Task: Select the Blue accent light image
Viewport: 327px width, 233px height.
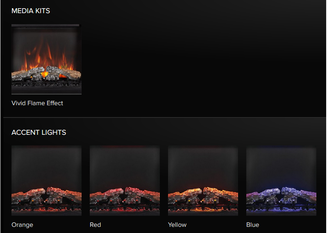Action: pos(281,180)
